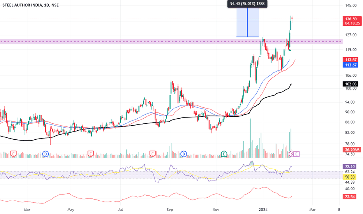Image resolution: width=363 pixels, height=214 pixels.
Task: Open the green E earnings marker after Nov
Action: 224,154
